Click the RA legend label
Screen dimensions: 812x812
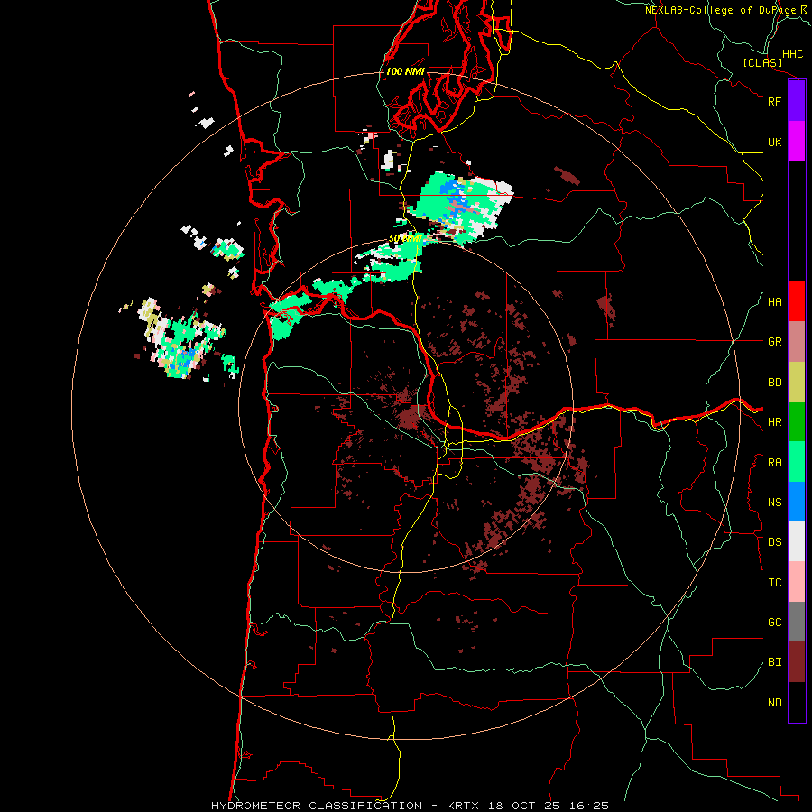click(x=775, y=463)
